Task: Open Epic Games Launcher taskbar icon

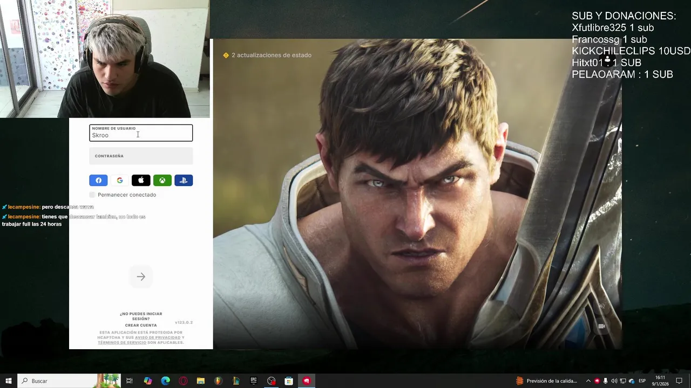Action: pyautogui.click(x=254, y=381)
